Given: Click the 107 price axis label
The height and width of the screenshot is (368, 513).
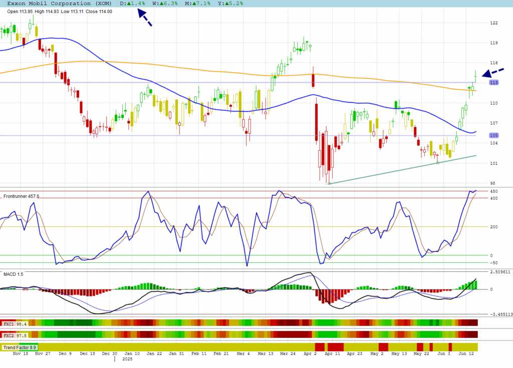Looking at the screenshot, I should (x=493, y=123).
